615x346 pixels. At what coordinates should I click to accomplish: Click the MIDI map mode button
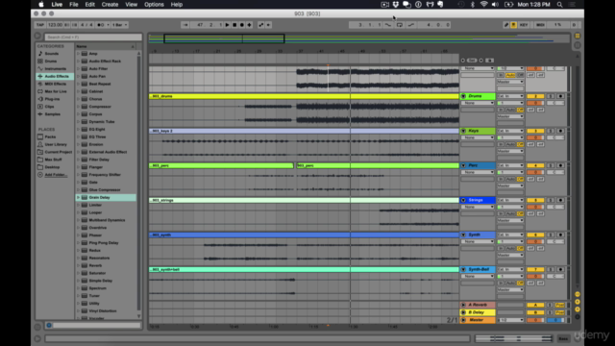pos(540,25)
